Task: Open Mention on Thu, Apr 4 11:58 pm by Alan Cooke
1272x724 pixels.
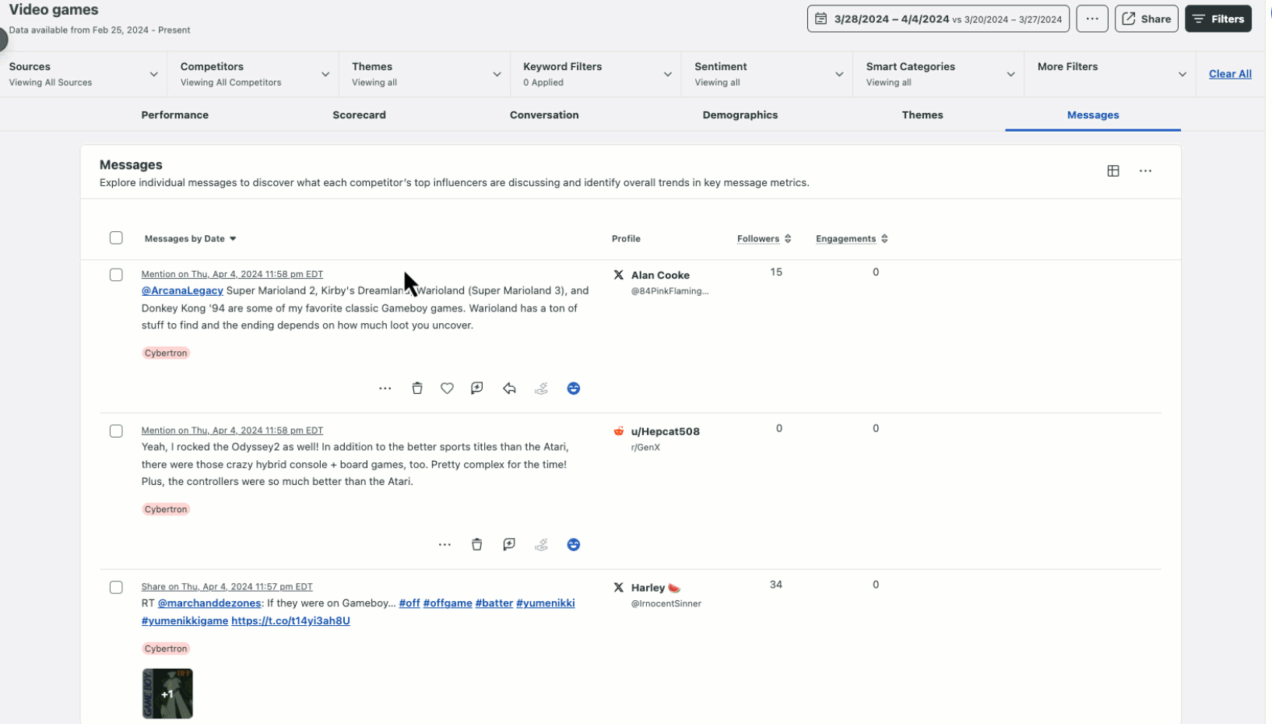Action: (x=232, y=274)
